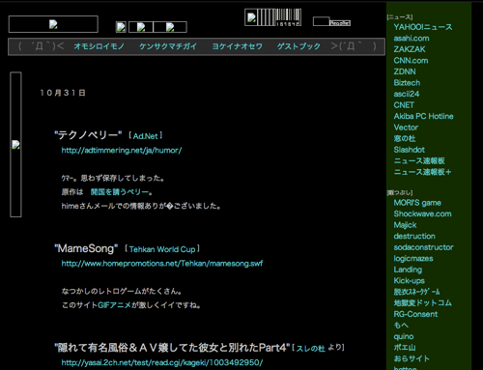483x370 pixels.
Task: Open the ニュース速報板 link
Action: (419, 161)
